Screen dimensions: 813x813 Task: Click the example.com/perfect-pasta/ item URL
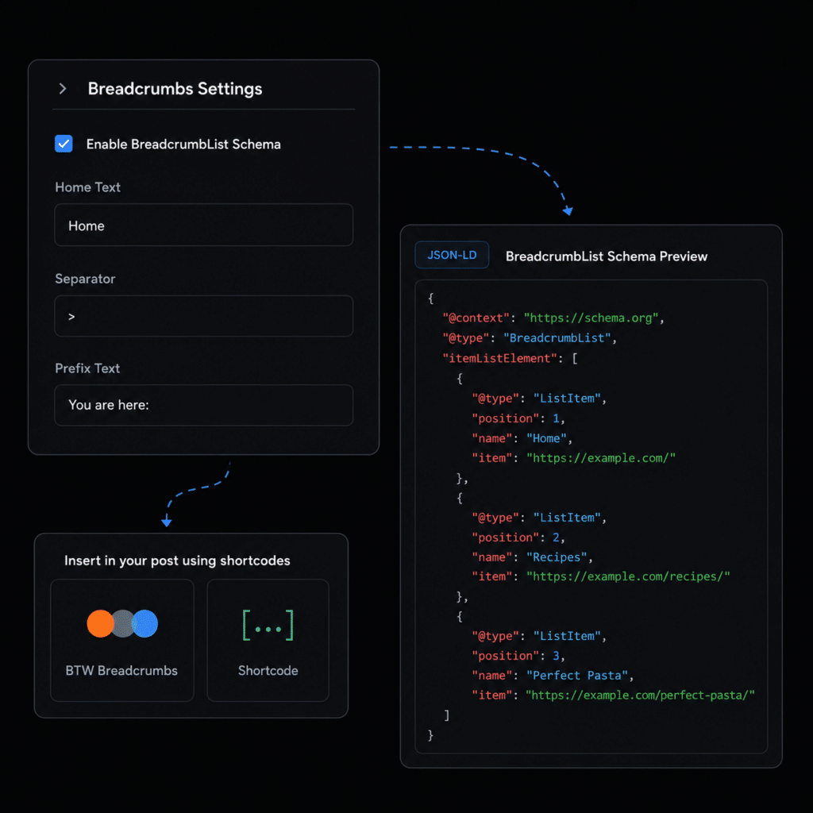pos(641,695)
